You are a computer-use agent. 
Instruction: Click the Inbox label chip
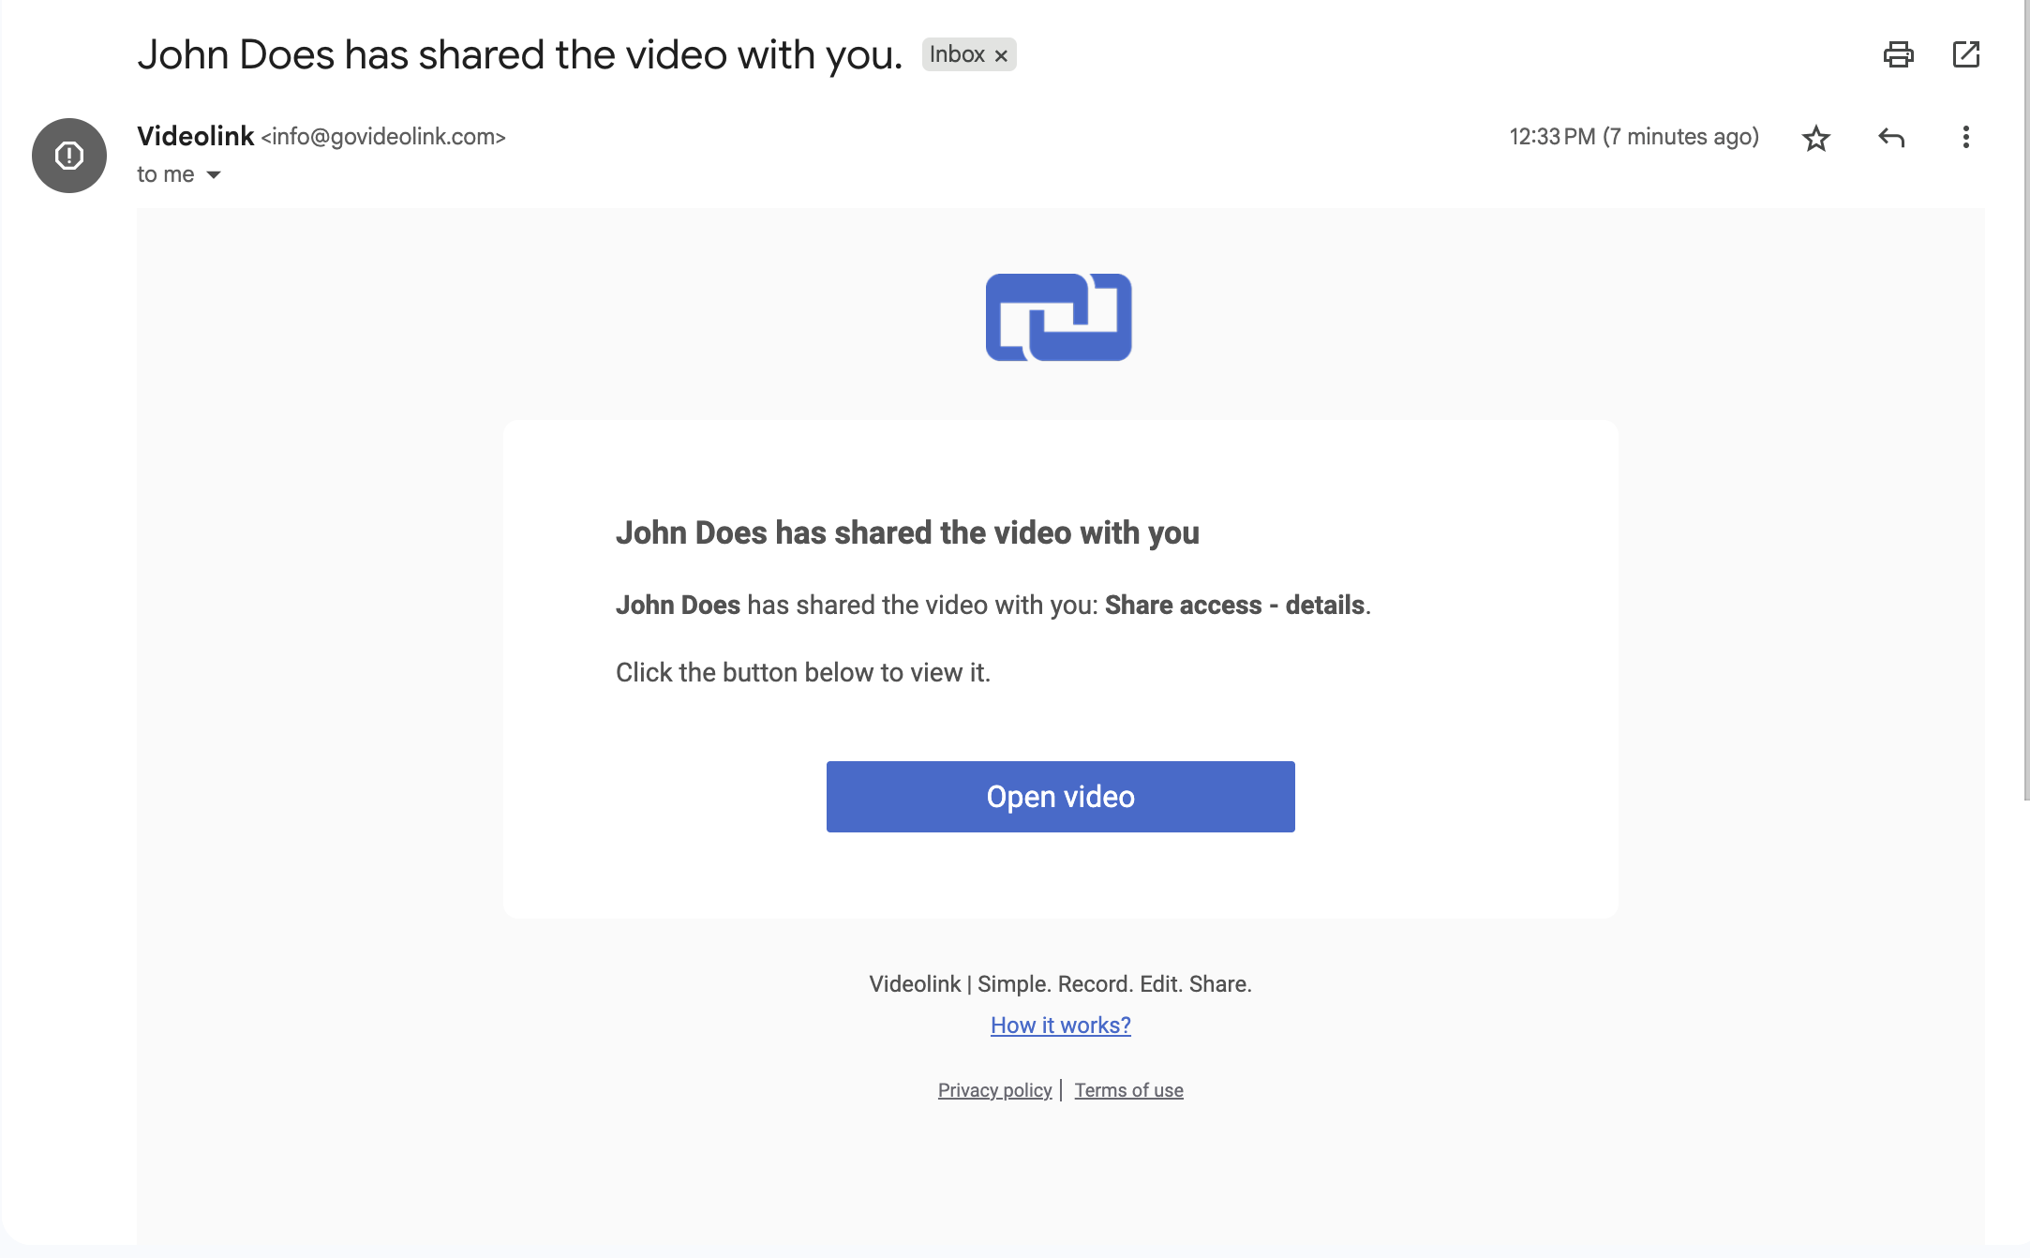click(956, 54)
